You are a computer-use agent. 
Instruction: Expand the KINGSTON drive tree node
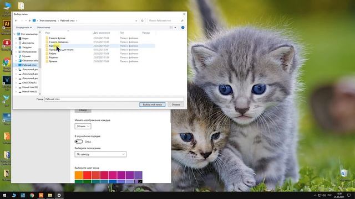16,83
